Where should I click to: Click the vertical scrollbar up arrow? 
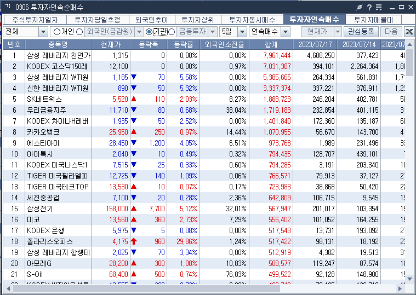[x=409, y=44]
